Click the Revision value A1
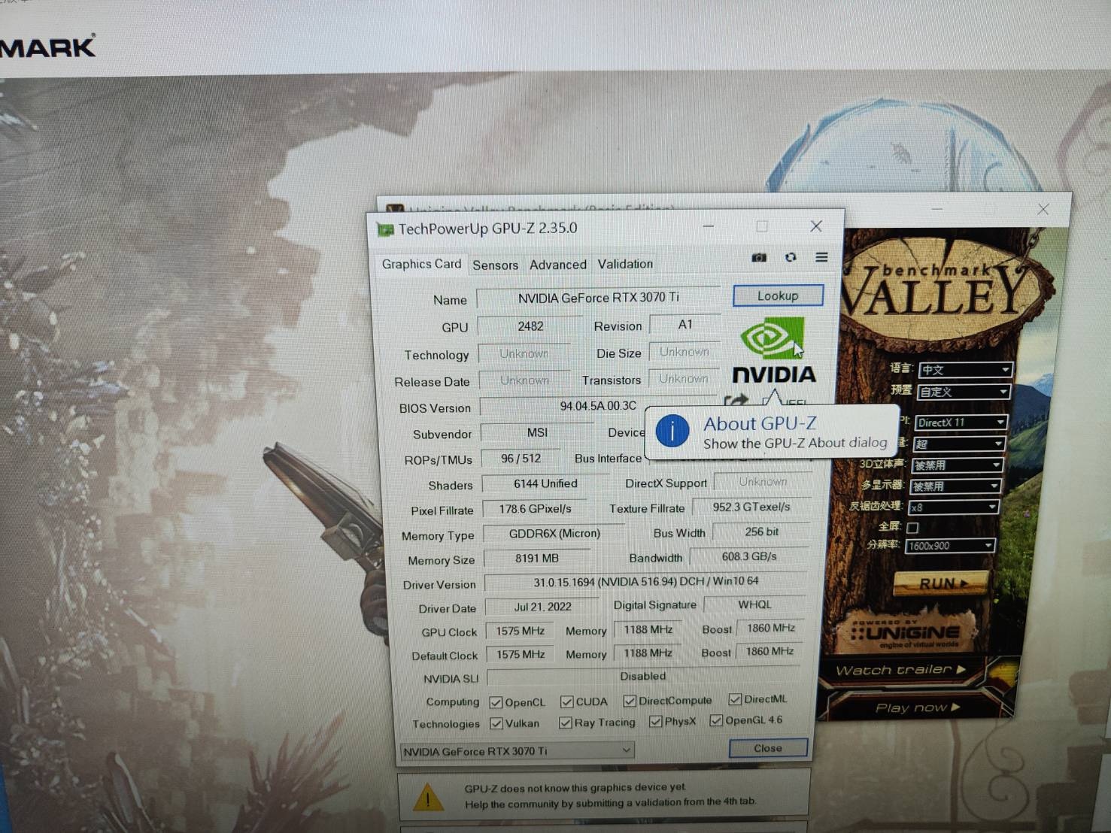Image resolution: width=1111 pixels, height=833 pixels. (685, 325)
